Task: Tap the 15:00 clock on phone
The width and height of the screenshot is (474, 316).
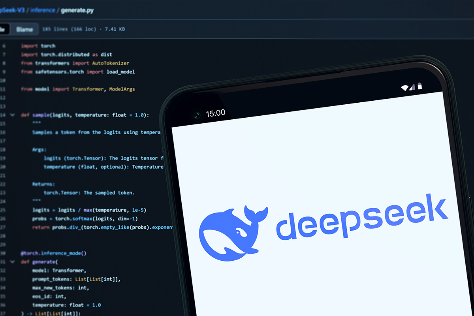Action: click(215, 113)
